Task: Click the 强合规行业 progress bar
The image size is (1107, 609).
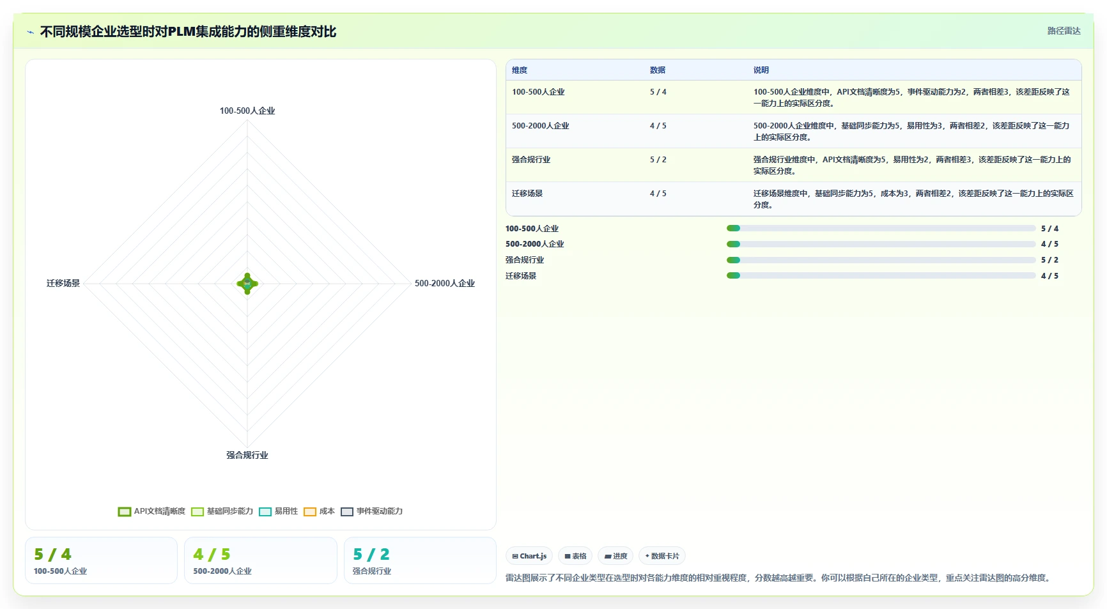Action: click(881, 260)
